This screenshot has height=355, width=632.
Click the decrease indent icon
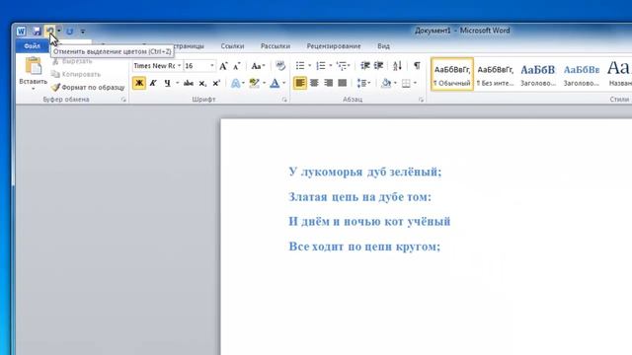[x=364, y=66]
